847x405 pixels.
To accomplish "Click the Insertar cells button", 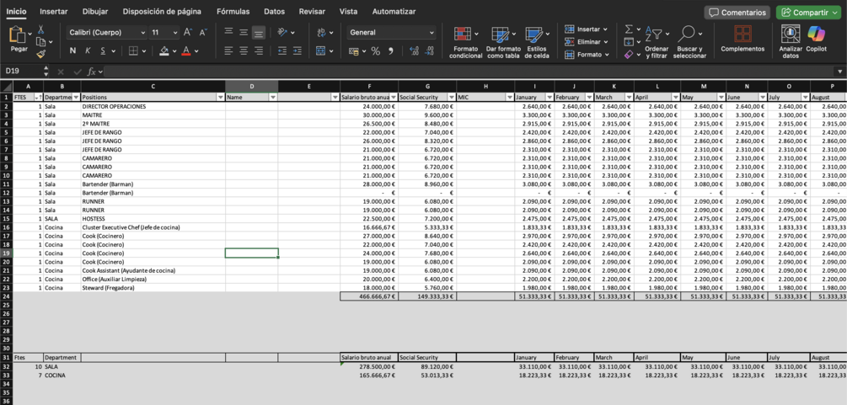I will (x=587, y=29).
